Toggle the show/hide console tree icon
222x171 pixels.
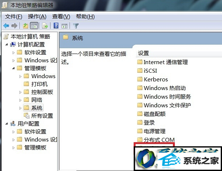tap(34, 26)
